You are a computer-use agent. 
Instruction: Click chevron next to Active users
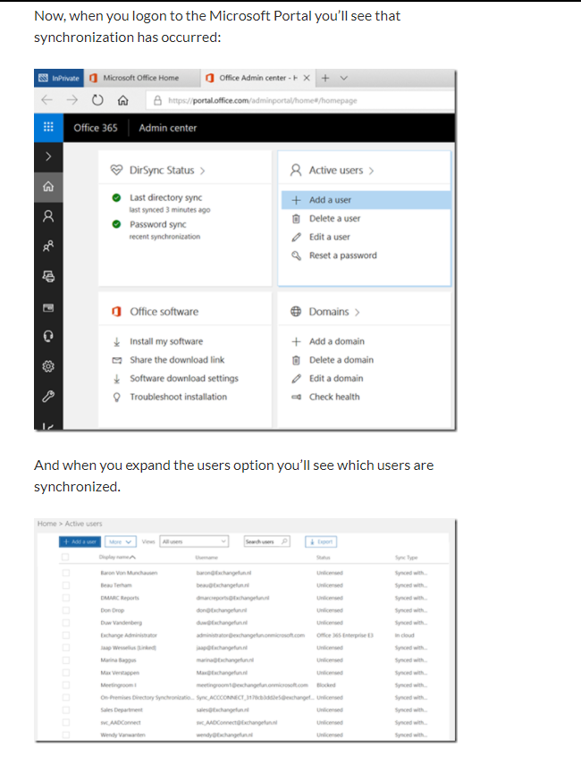(371, 171)
